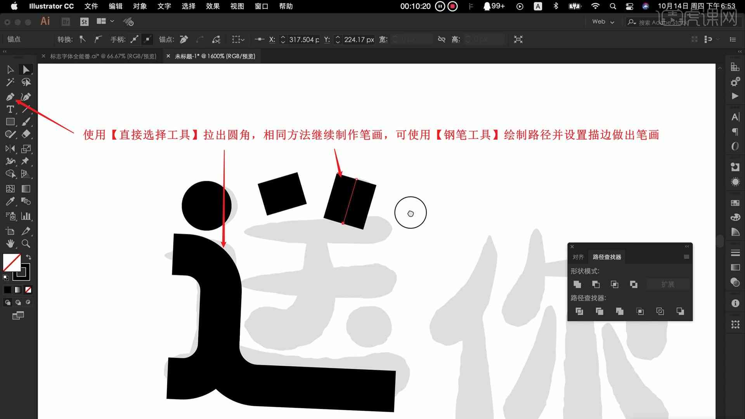Click 未标题-1 document tab
Image resolution: width=745 pixels, height=419 pixels.
click(x=215, y=56)
